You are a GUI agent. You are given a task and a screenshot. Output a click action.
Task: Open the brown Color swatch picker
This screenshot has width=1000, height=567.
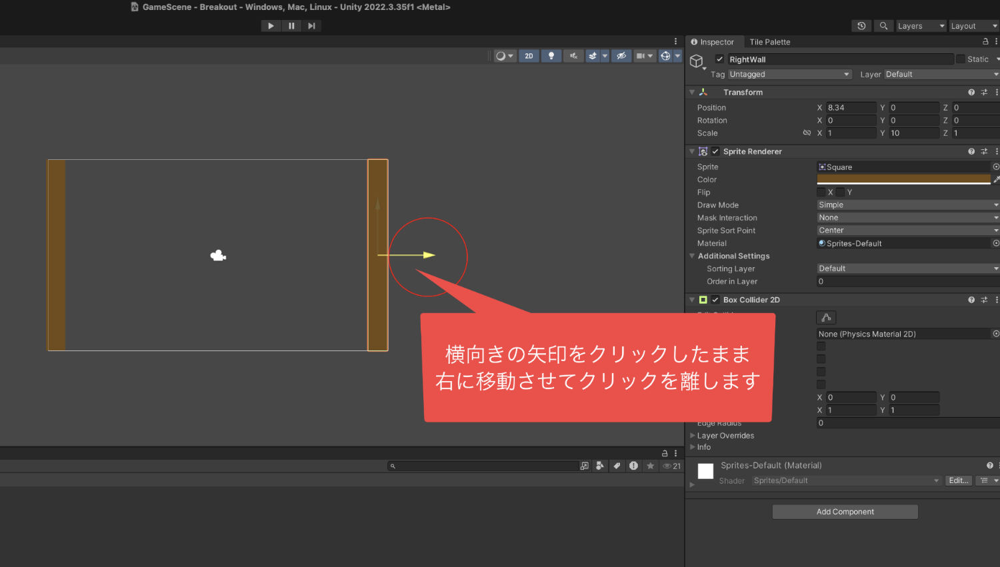tap(904, 180)
